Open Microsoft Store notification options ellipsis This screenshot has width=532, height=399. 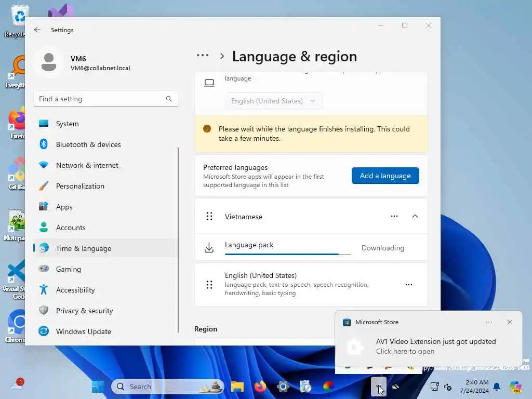coord(489,322)
